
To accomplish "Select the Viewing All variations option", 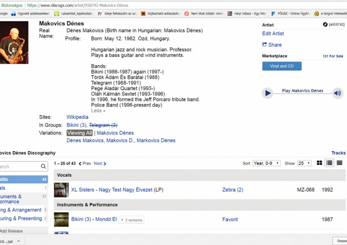I will tap(80, 133).
